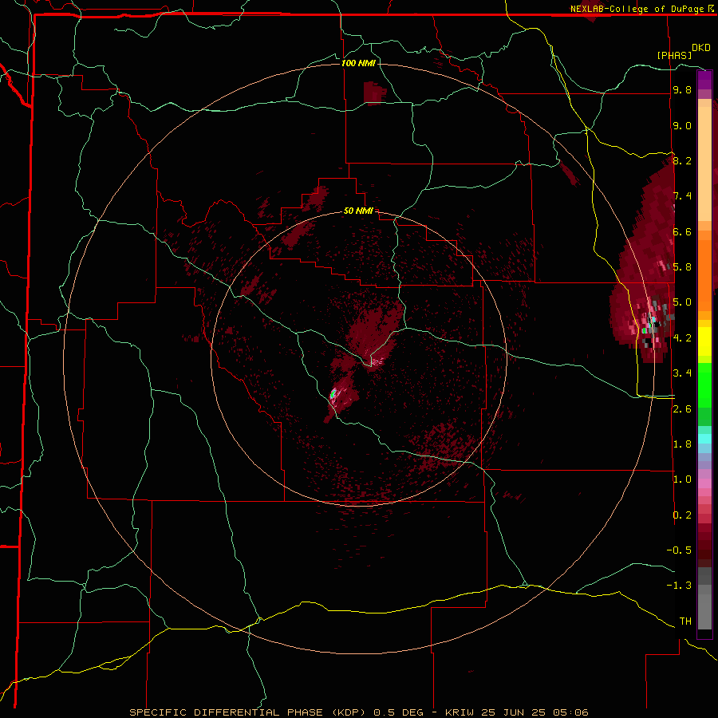Click the 8.2 color scale value
This screenshot has width=718, height=718.
[x=682, y=160]
